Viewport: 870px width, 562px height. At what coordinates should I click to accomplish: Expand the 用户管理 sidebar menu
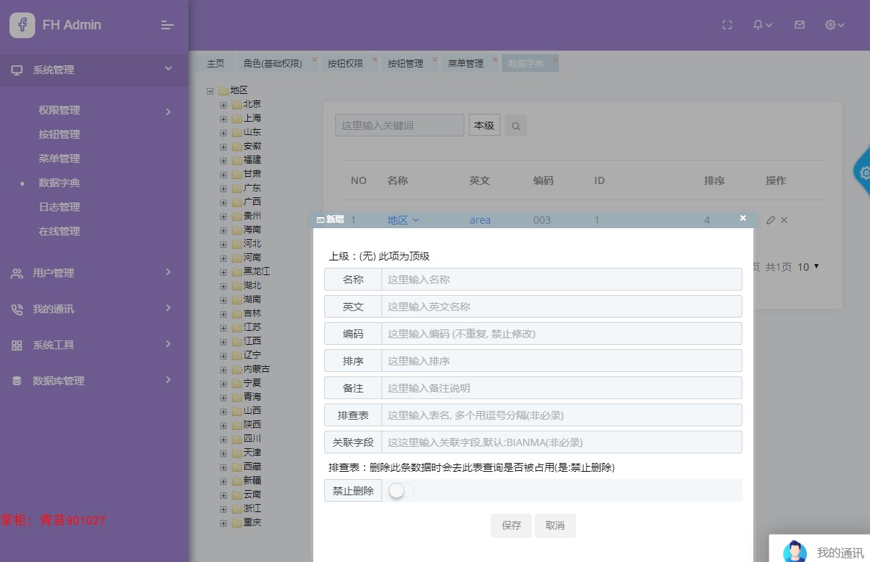click(92, 272)
